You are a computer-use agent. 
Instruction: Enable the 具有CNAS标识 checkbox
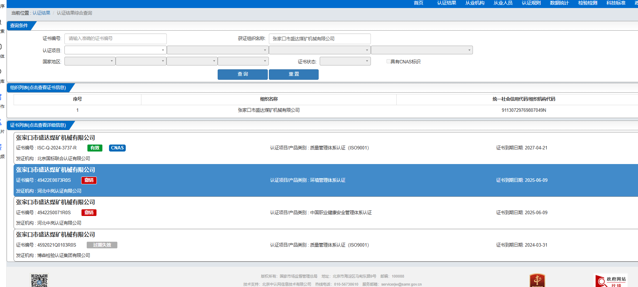coord(388,62)
